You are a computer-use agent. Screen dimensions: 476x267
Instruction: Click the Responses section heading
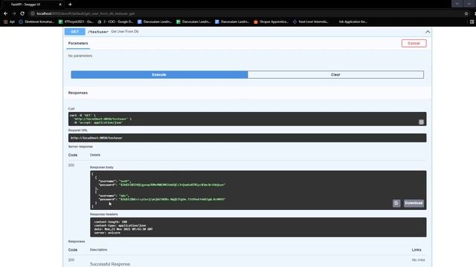tap(77, 93)
